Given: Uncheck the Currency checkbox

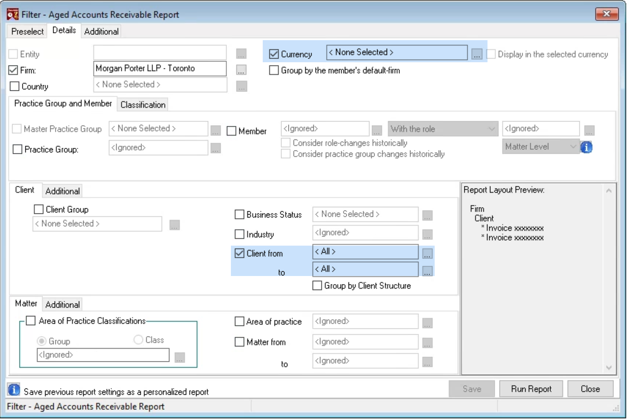Looking at the screenshot, I should tap(274, 54).
